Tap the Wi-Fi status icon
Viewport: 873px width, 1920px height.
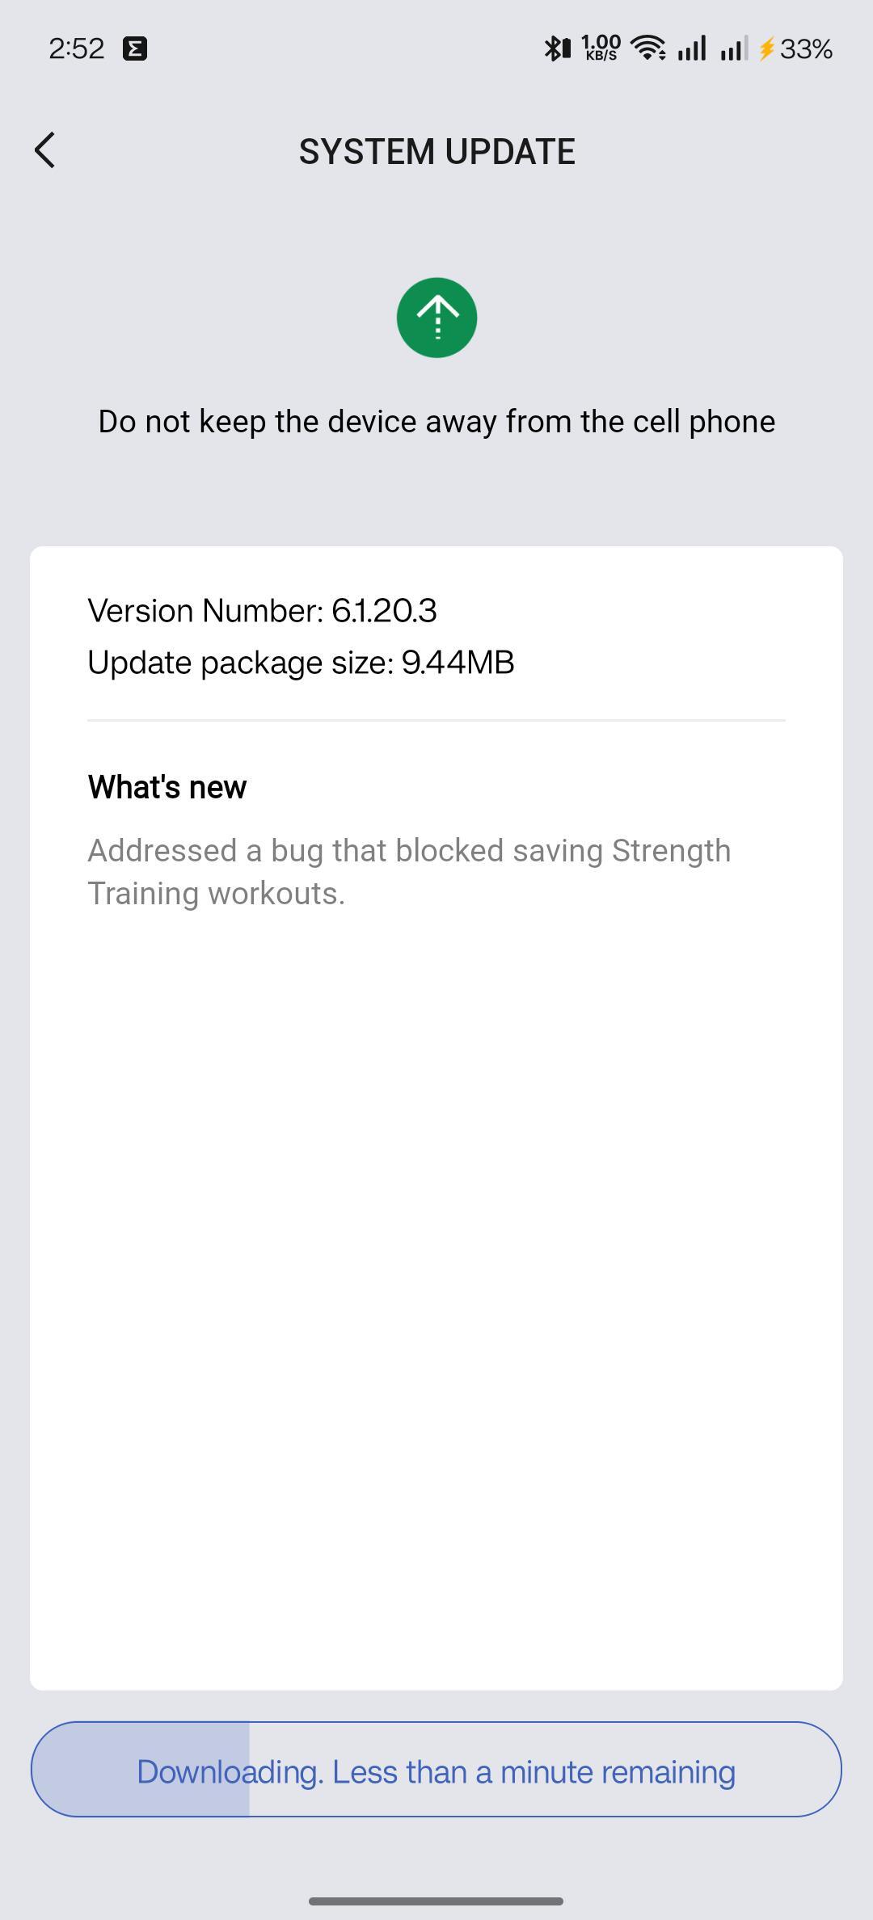647,48
